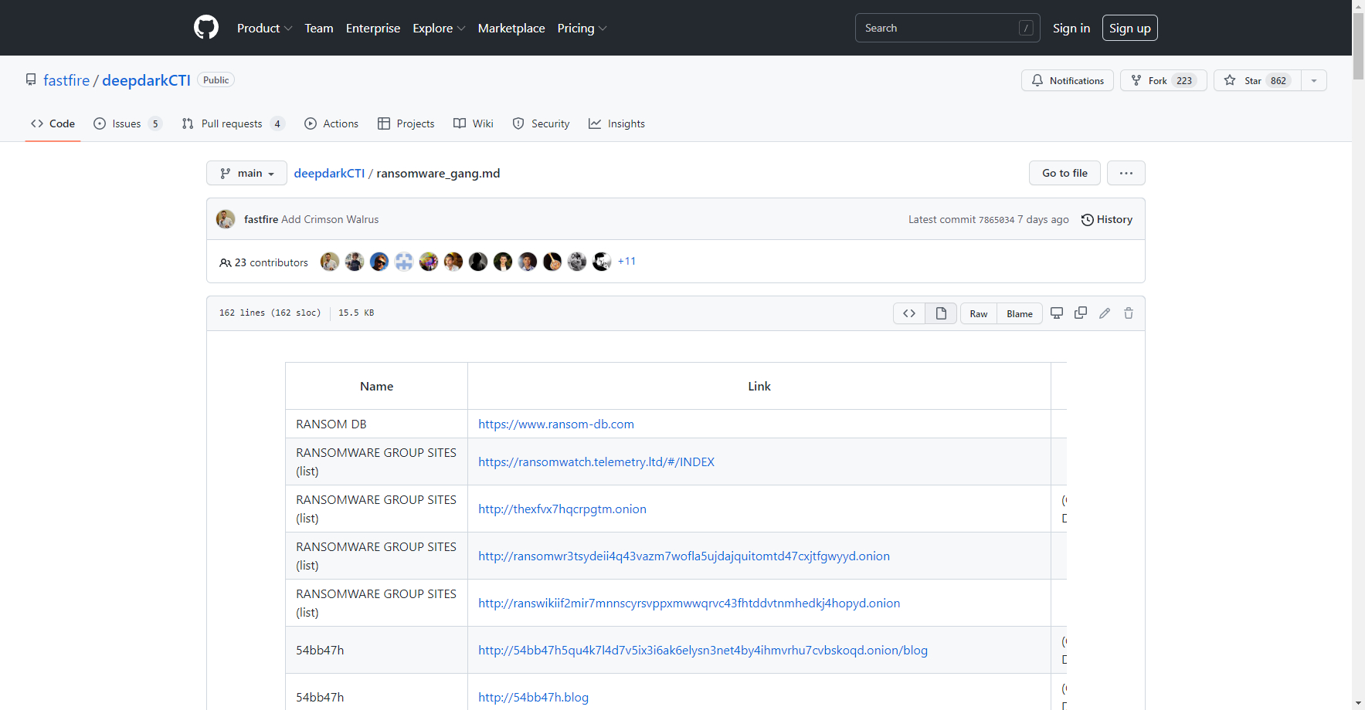
Task: Show remaining contributors via +11 link
Action: click(626, 261)
